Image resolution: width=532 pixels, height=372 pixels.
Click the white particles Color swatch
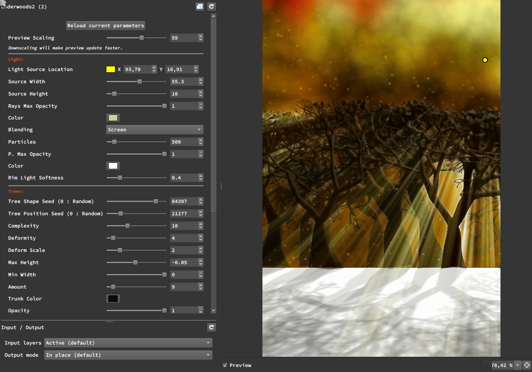[x=113, y=166]
